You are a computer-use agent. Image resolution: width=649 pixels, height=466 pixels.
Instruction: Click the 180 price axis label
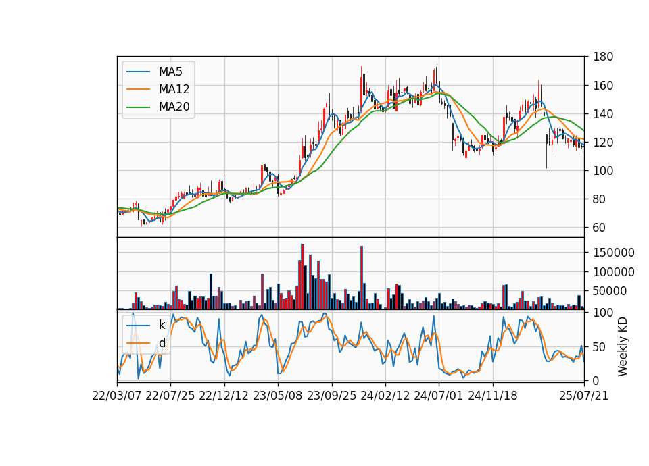pyautogui.click(x=603, y=57)
